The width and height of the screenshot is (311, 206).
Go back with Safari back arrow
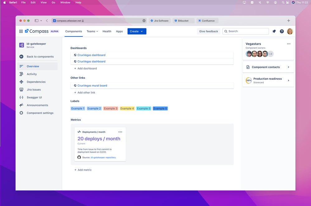(x=47, y=21)
